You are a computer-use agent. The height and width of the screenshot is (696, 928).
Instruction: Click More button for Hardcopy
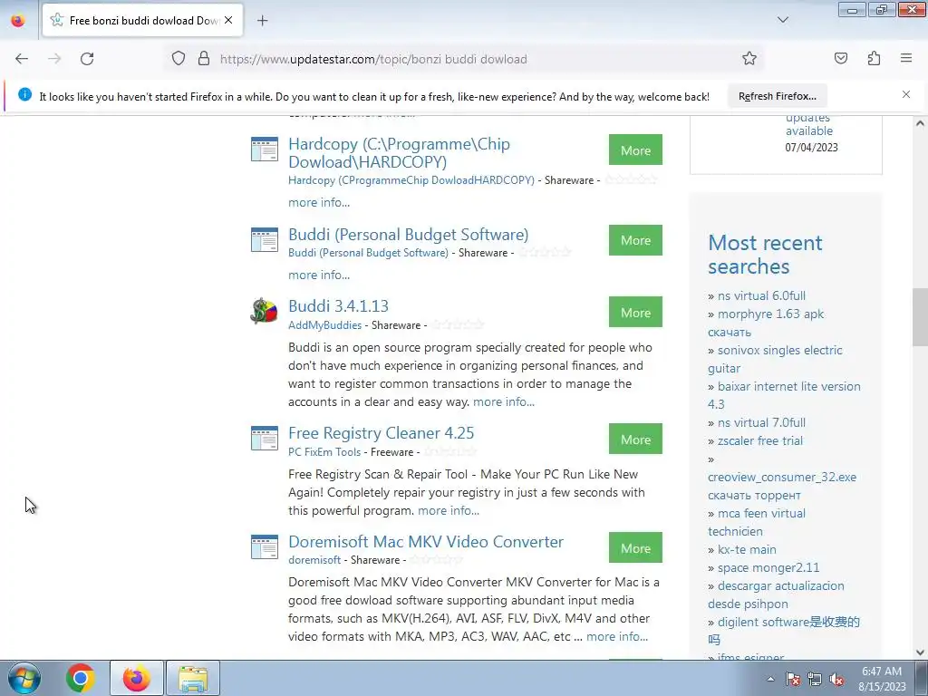(x=635, y=150)
